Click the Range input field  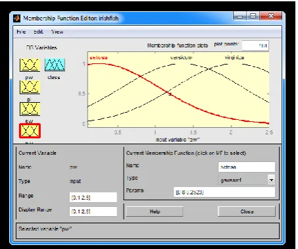click(x=93, y=198)
